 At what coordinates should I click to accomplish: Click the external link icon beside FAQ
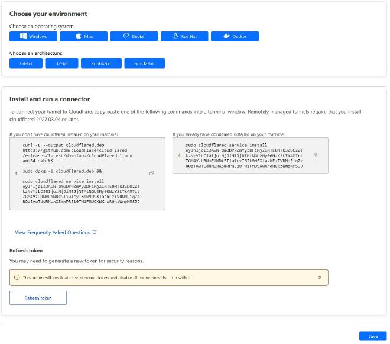[95, 232]
